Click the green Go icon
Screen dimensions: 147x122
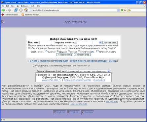(122, 10)
